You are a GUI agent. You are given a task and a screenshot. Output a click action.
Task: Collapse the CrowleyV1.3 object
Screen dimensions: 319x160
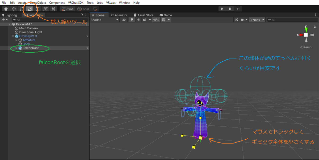(13, 36)
